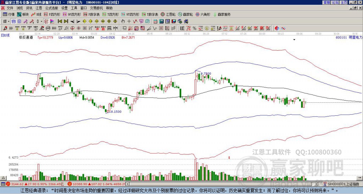Screen dimensions: 363x194
Task: Click the 10388.90 index value in status bar
Action: 80,184
